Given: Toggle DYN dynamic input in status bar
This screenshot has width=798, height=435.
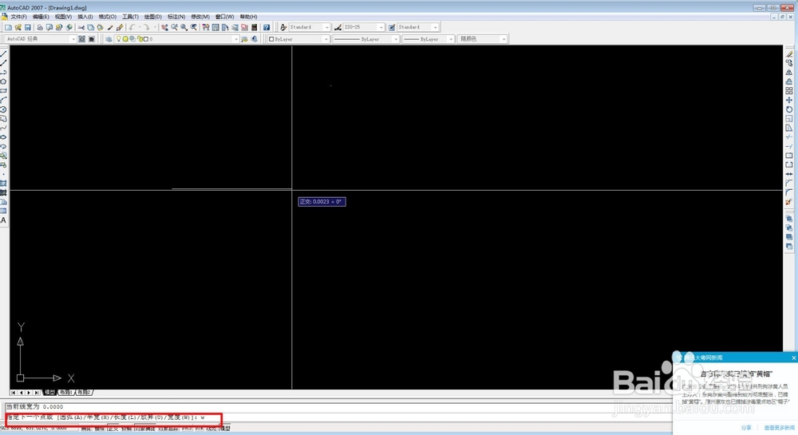Looking at the screenshot, I should pyautogui.click(x=198, y=429).
